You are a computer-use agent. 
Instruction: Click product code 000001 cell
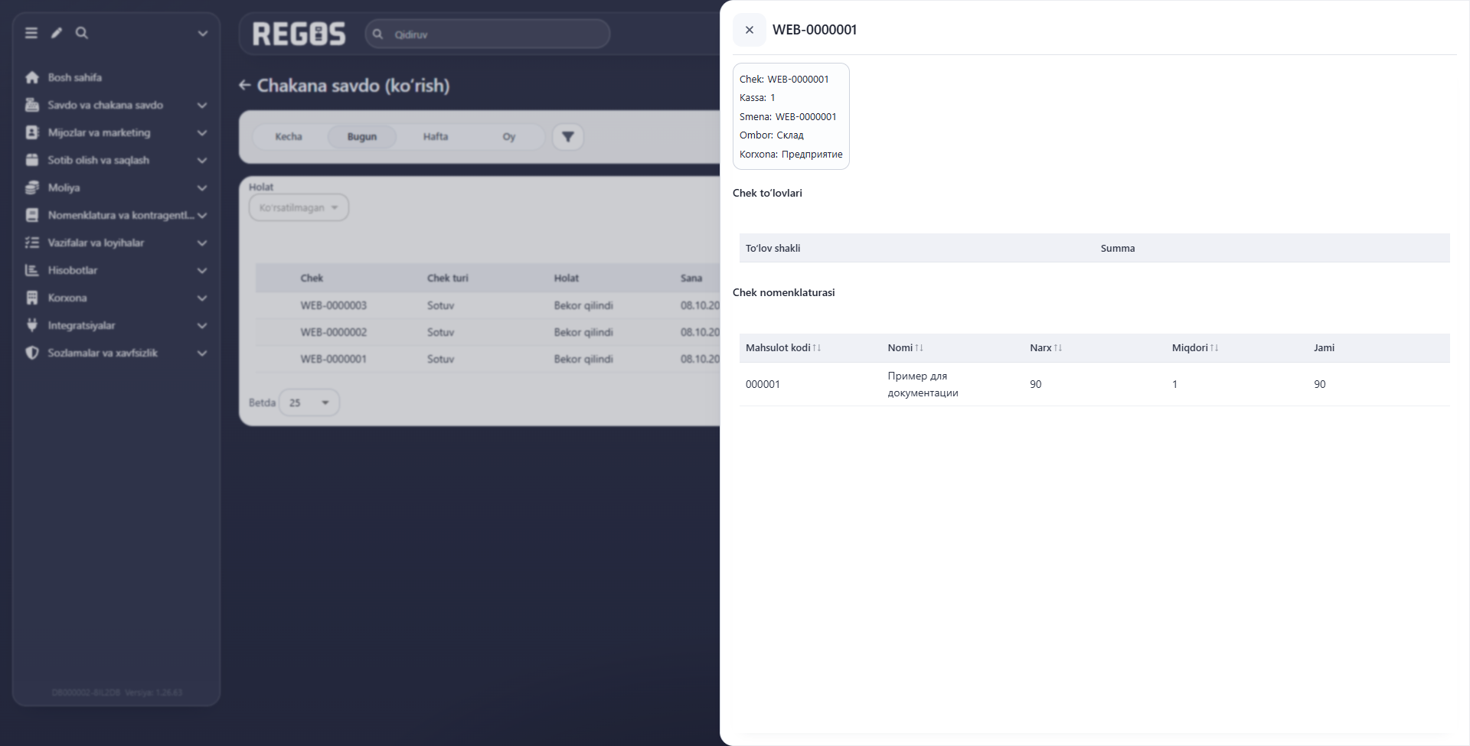click(763, 384)
